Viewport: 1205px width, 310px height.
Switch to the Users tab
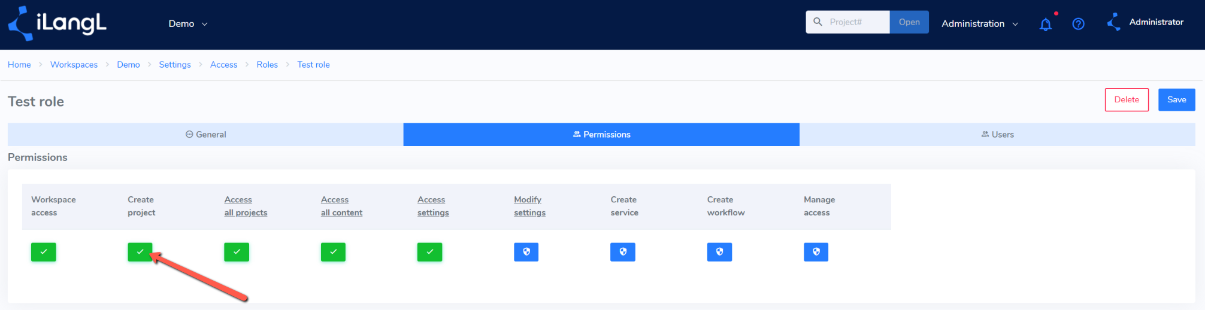[x=997, y=135]
